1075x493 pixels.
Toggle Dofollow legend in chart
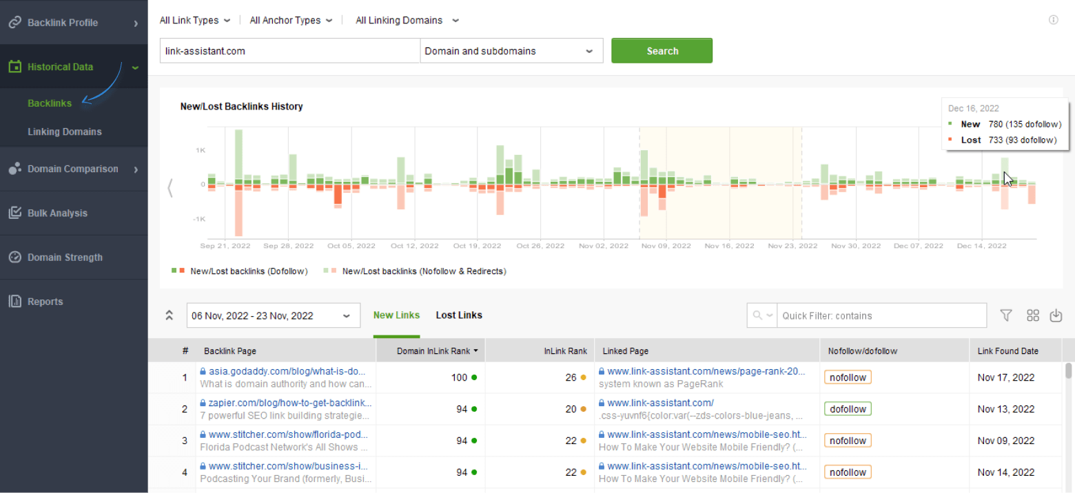coord(240,271)
